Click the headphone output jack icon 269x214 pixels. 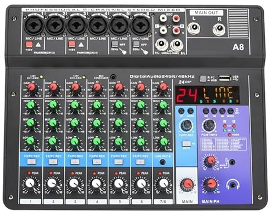pos(233,185)
